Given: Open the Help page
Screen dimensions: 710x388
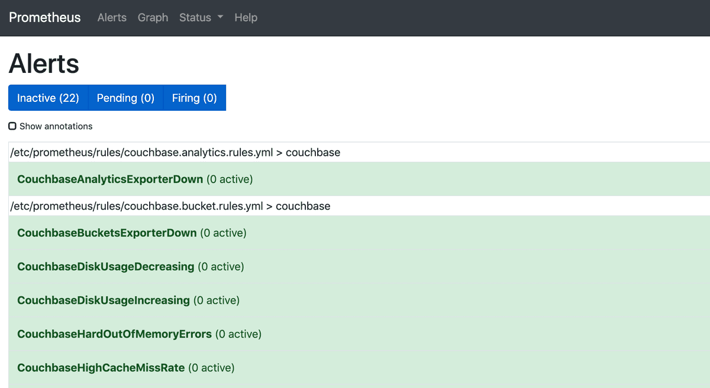Looking at the screenshot, I should click(246, 18).
